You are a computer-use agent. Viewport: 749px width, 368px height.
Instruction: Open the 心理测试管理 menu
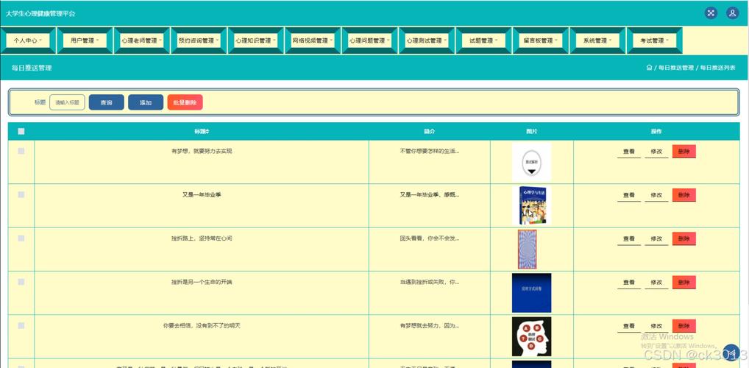427,40
